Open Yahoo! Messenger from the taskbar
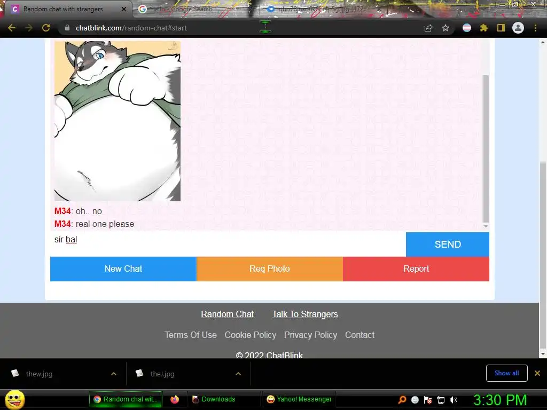547x410 pixels. (x=299, y=399)
